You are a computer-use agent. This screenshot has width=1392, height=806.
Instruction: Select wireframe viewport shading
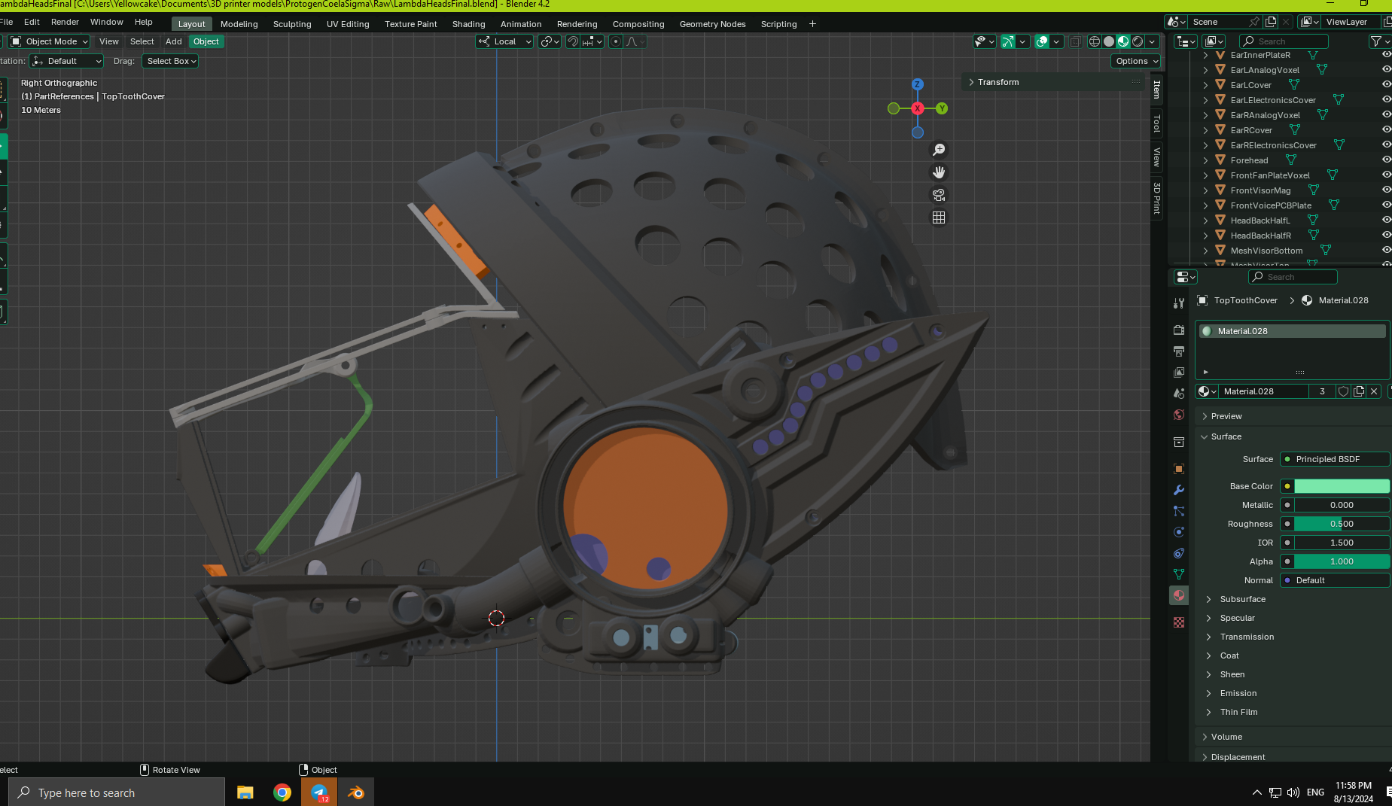(x=1095, y=41)
